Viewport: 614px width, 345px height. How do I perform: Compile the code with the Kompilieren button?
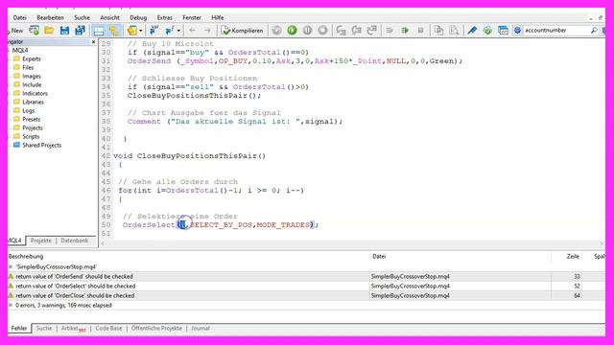coord(242,30)
